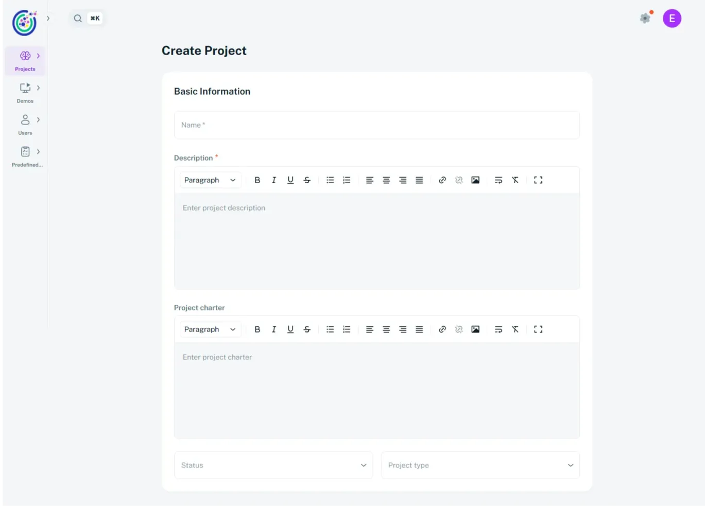The height and width of the screenshot is (506, 705).
Task: Open the Paragraph style dropdown in Description editor
Action: (210, 180)
